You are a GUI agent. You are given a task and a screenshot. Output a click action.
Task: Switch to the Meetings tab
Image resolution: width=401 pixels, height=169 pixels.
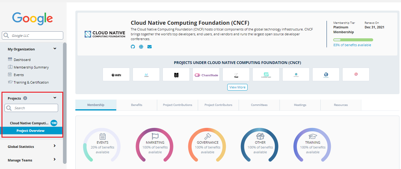(300, 105)
